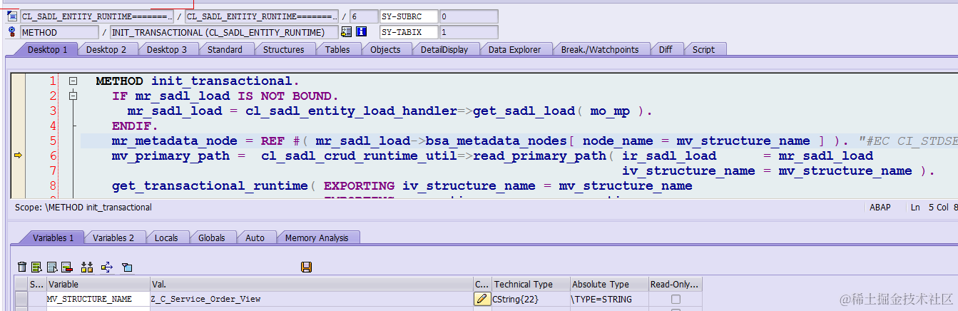Open the Diff tab
Screen dimensions: 958x311
tap(665, 49)
